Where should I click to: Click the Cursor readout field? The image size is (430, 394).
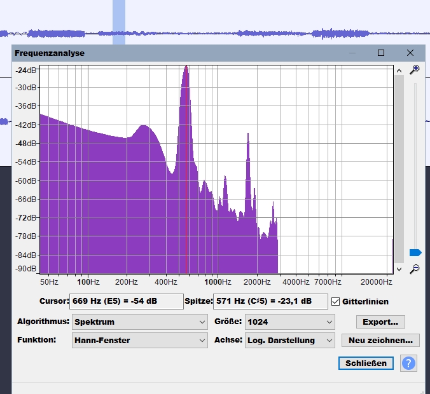pos(126,301)
